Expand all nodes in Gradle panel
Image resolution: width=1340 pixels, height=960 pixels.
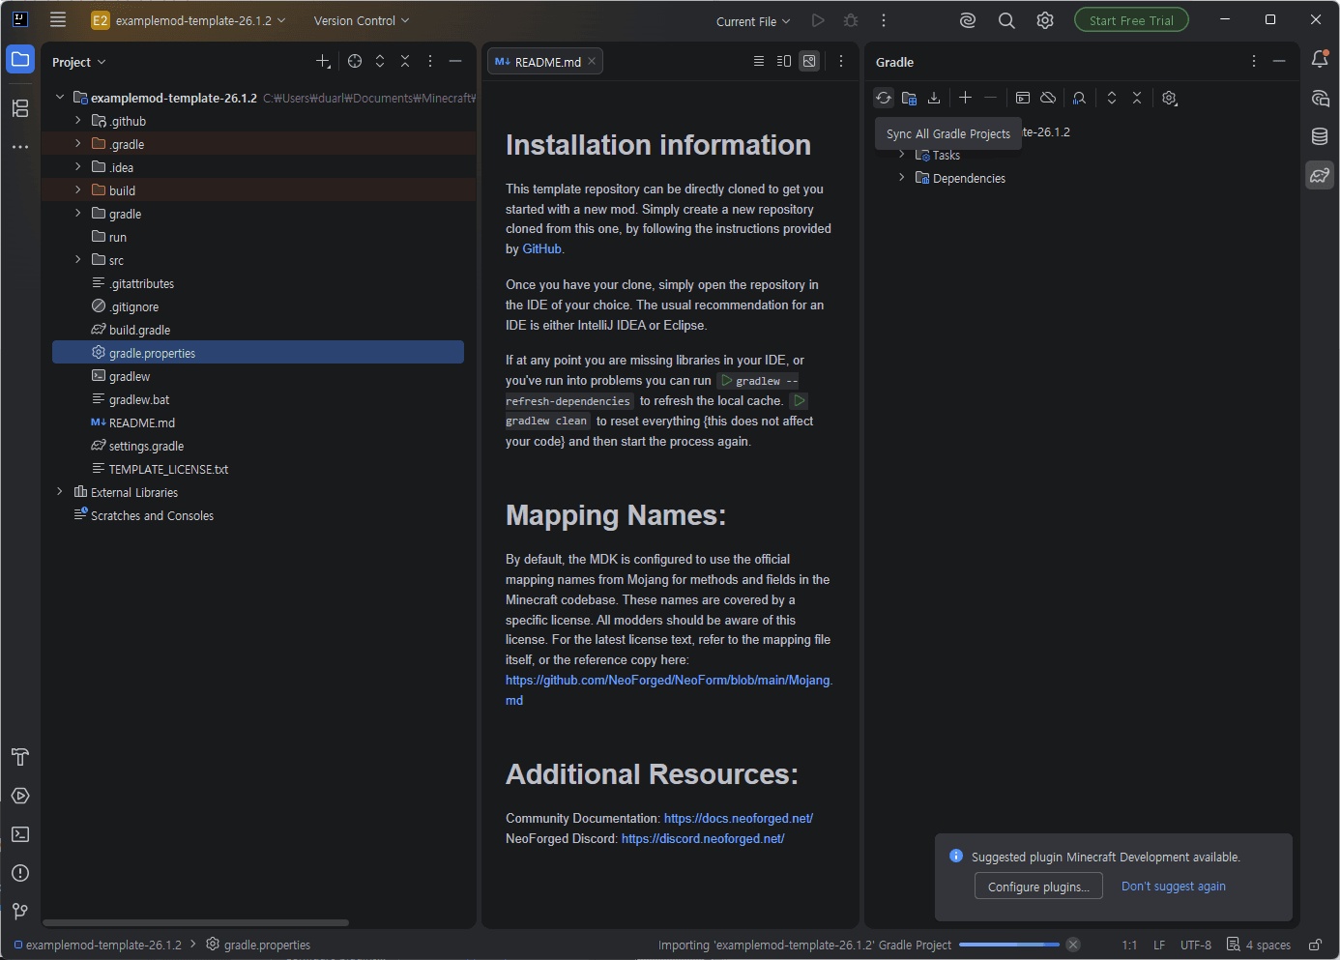(x=1112, y=98)
